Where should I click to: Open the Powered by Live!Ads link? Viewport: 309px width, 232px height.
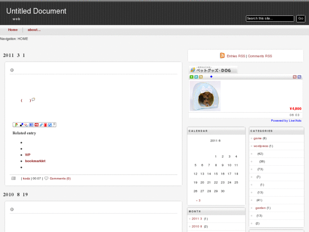286,120
